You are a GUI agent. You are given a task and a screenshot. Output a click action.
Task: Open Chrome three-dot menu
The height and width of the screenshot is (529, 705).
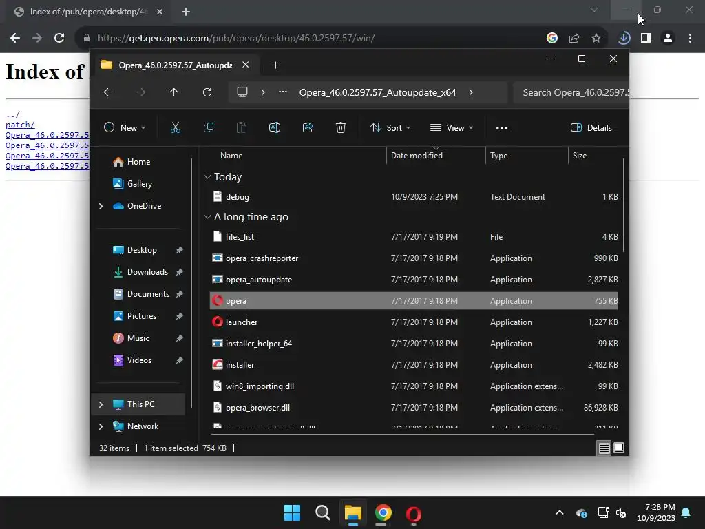(x=690, y=38)
